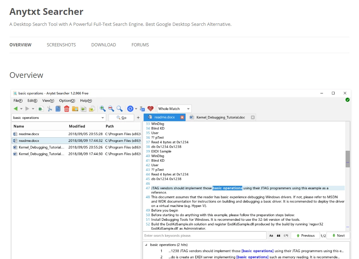Focus the 'Enter search keywords please' field
The image size is (359, 259).
(x=204, y=235)
